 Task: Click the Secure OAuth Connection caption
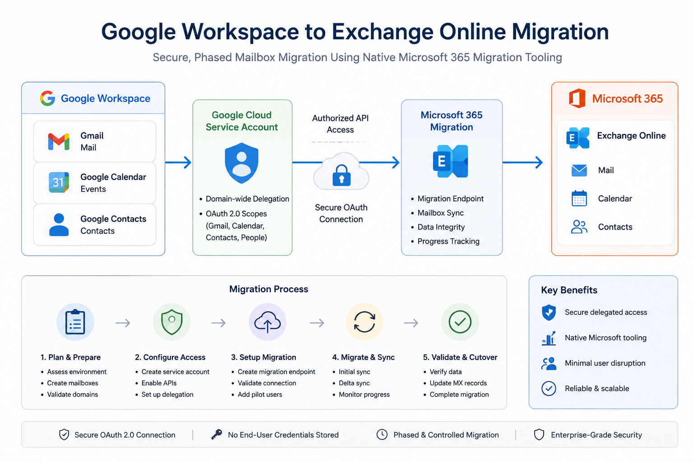coord(341,213)
